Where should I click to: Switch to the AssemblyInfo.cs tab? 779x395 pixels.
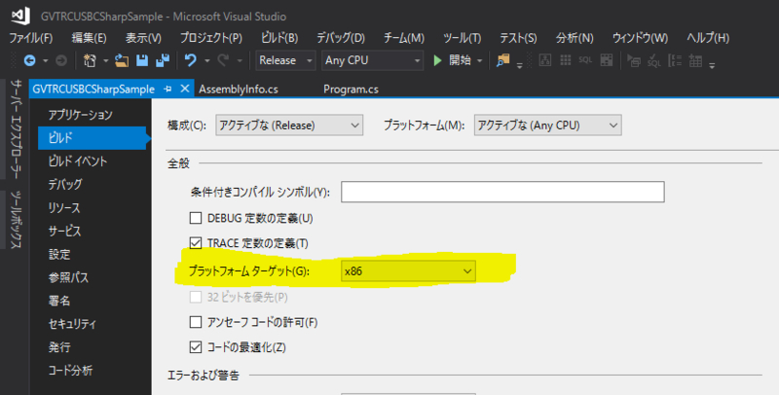pyautogui.click(x=239, y=90)
